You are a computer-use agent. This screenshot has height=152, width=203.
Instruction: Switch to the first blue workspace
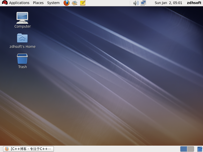click(x=183, y=149)
